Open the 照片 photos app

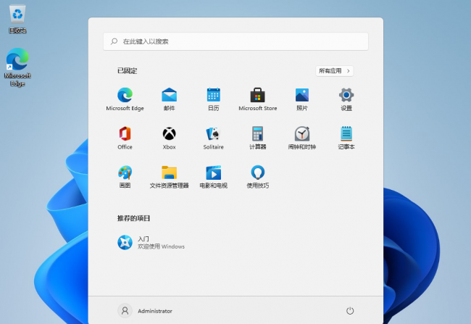click(x=302, y=99)
